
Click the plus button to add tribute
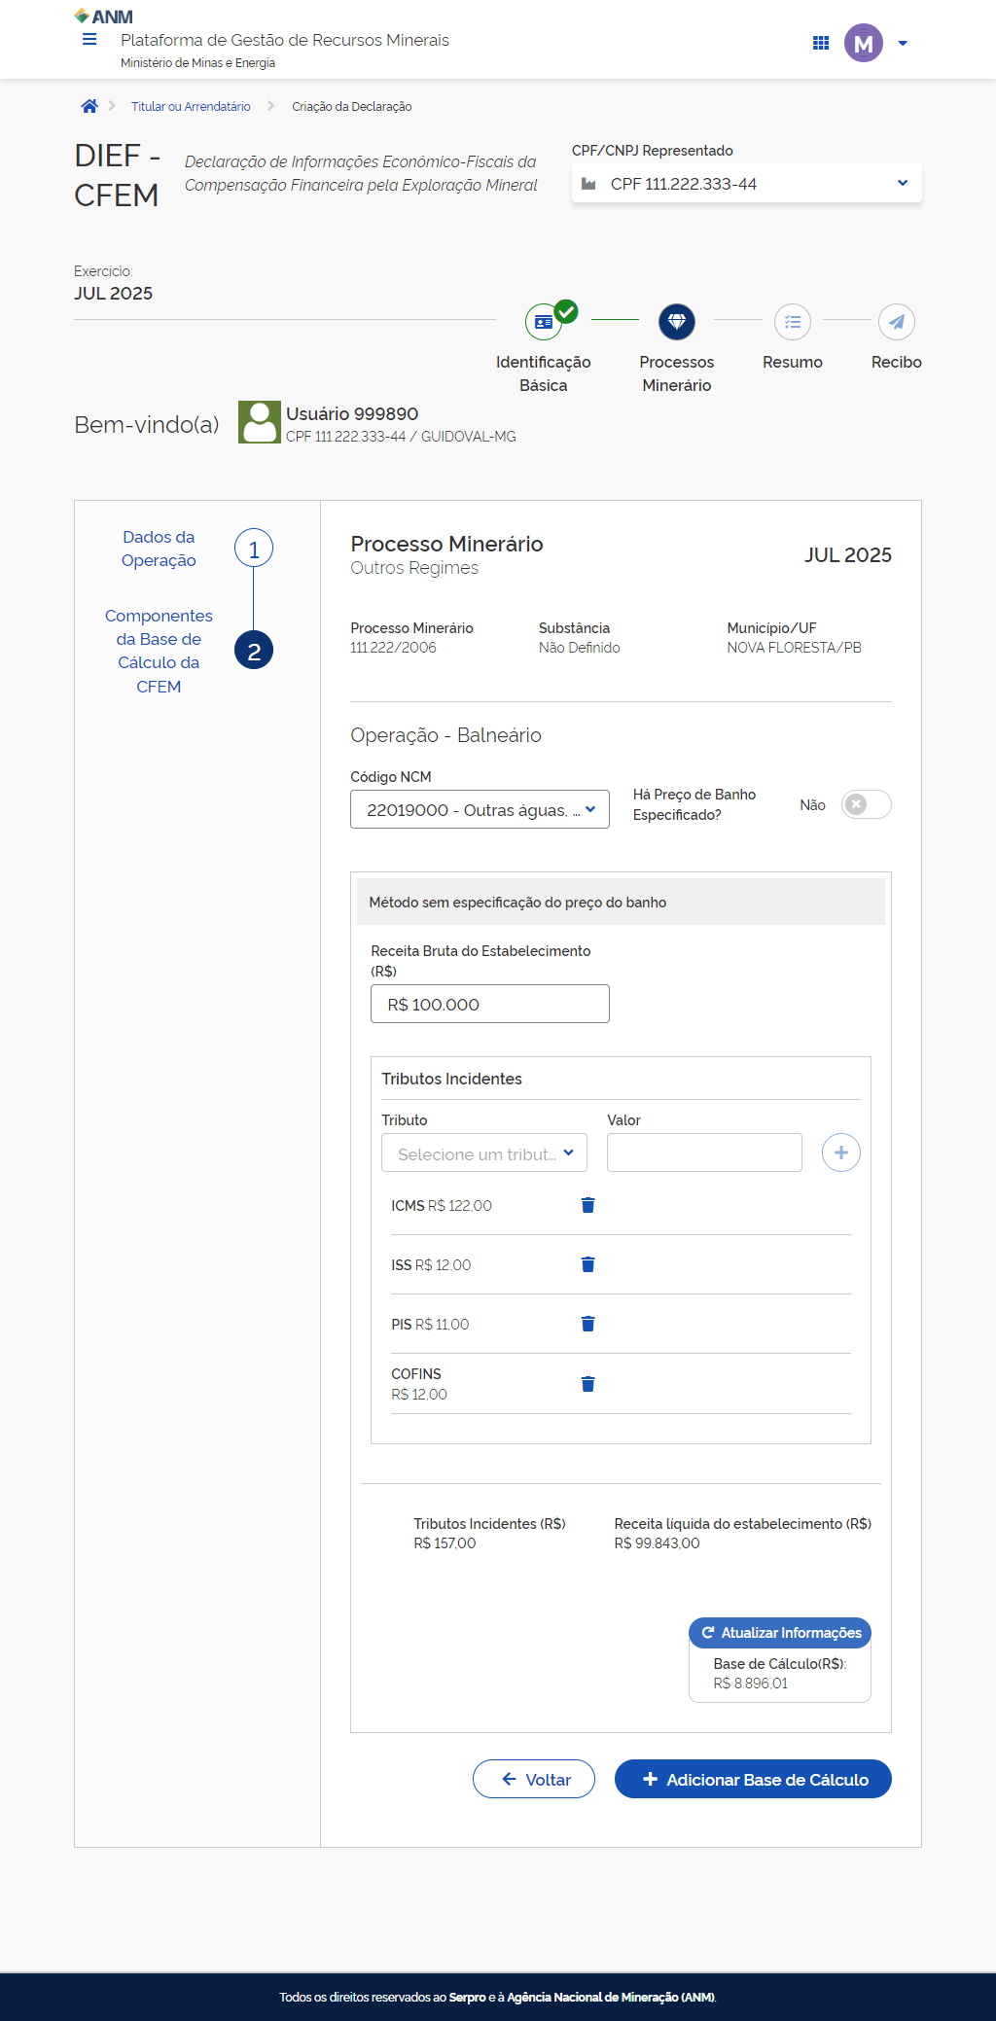[x=840, y=1153]
